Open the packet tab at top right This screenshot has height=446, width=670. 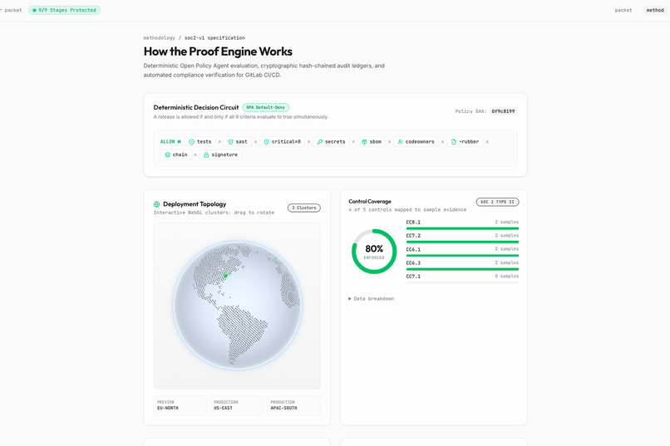pos(623,10)
